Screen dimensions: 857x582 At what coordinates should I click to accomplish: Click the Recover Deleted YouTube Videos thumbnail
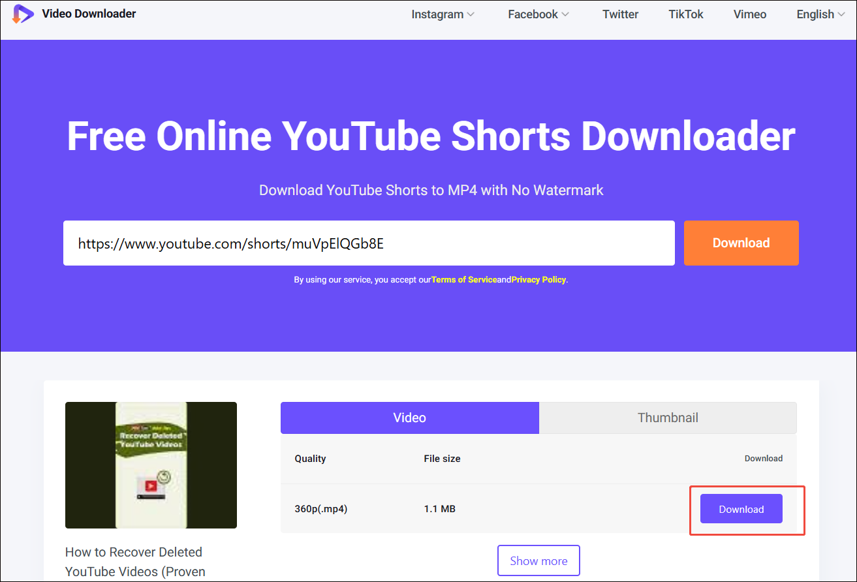click(x=151, y=465)
